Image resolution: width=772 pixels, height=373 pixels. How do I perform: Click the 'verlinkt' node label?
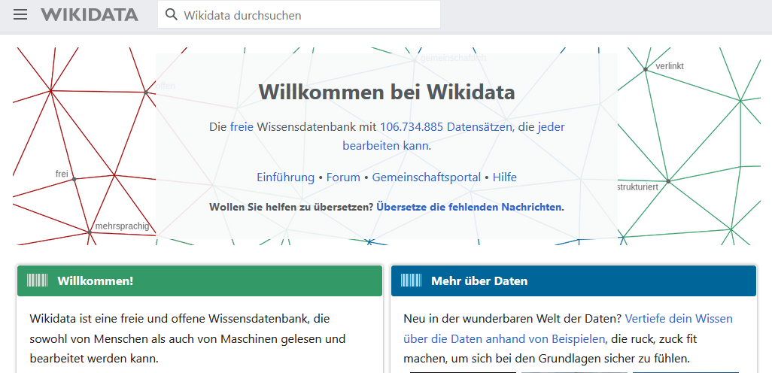point(670,66)
